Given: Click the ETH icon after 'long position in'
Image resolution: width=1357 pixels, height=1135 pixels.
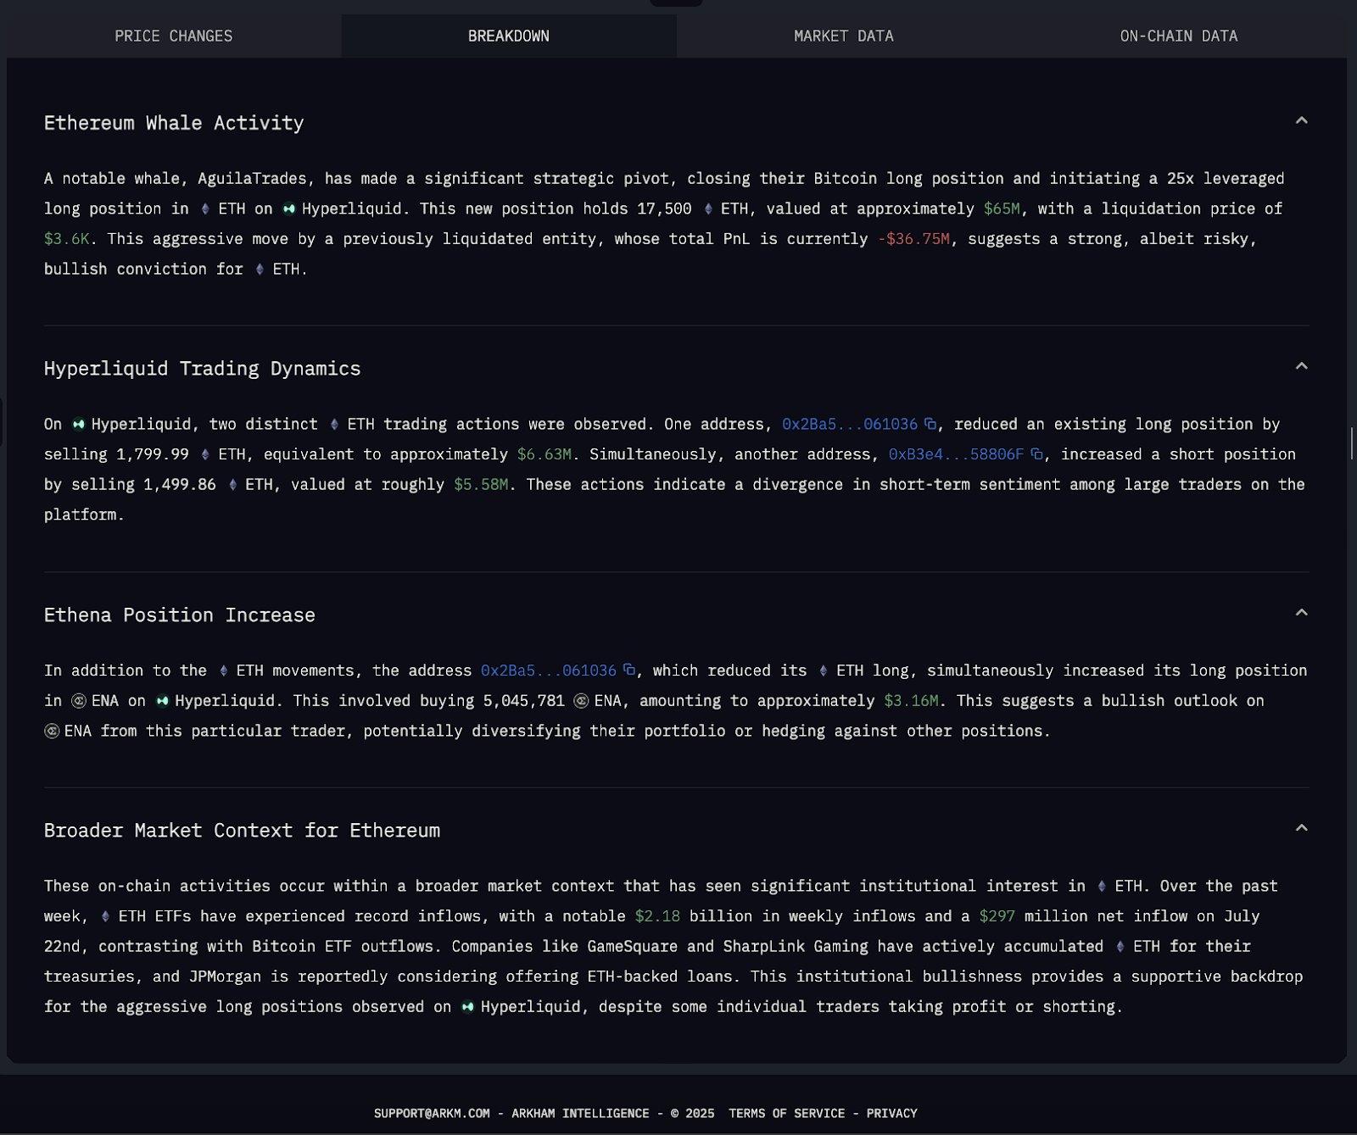Looking at the screenshot, I should point(205,209).
